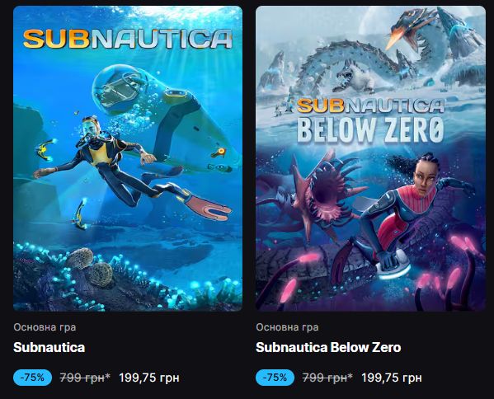Click the Subnautica game title link

[49, 347]
